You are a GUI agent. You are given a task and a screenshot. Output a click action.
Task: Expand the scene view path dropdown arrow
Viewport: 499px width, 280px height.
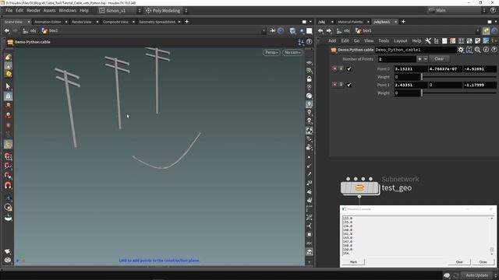click(264, 31)
